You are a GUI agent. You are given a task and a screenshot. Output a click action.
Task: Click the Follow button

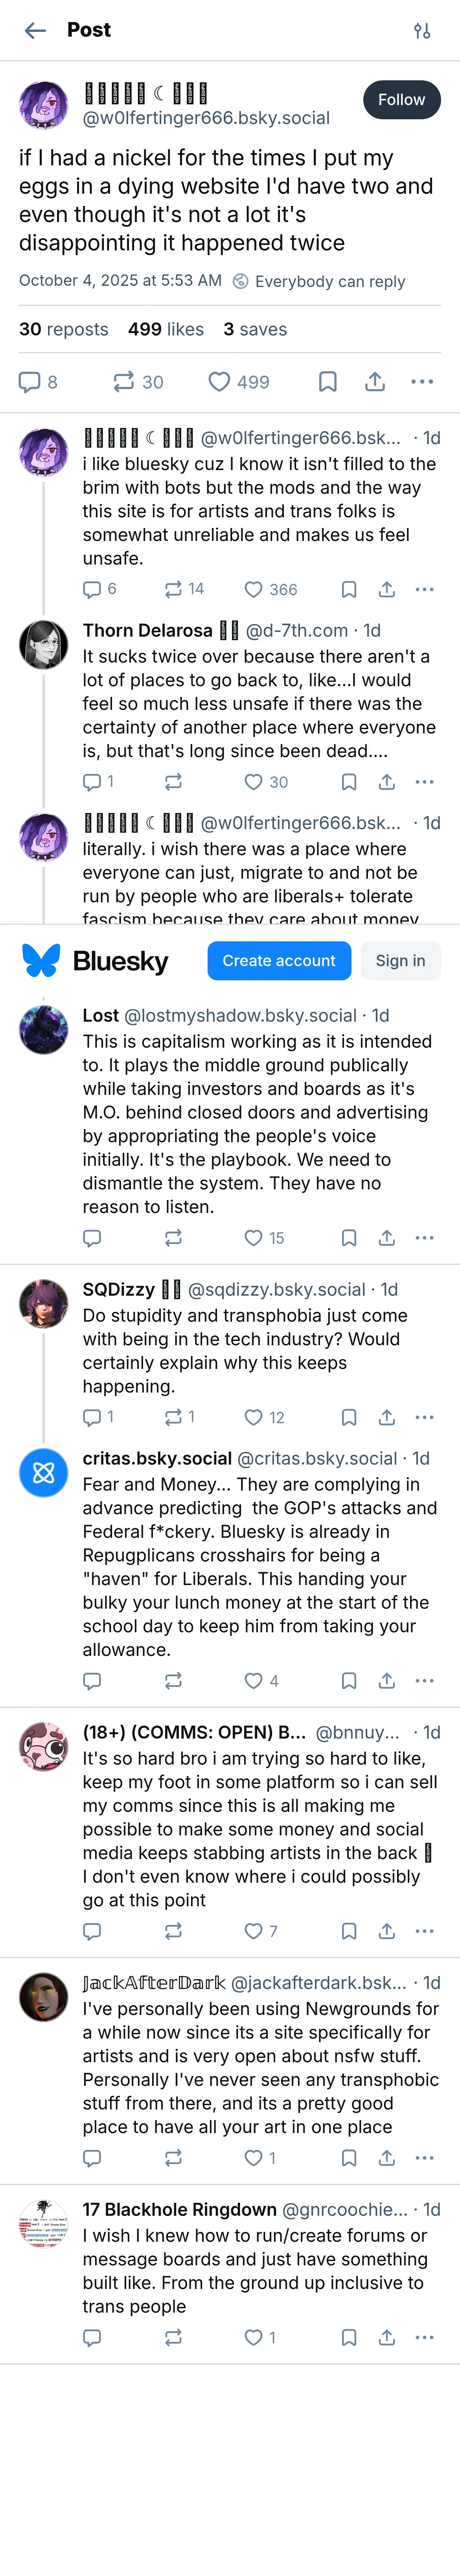click(401, 100)
